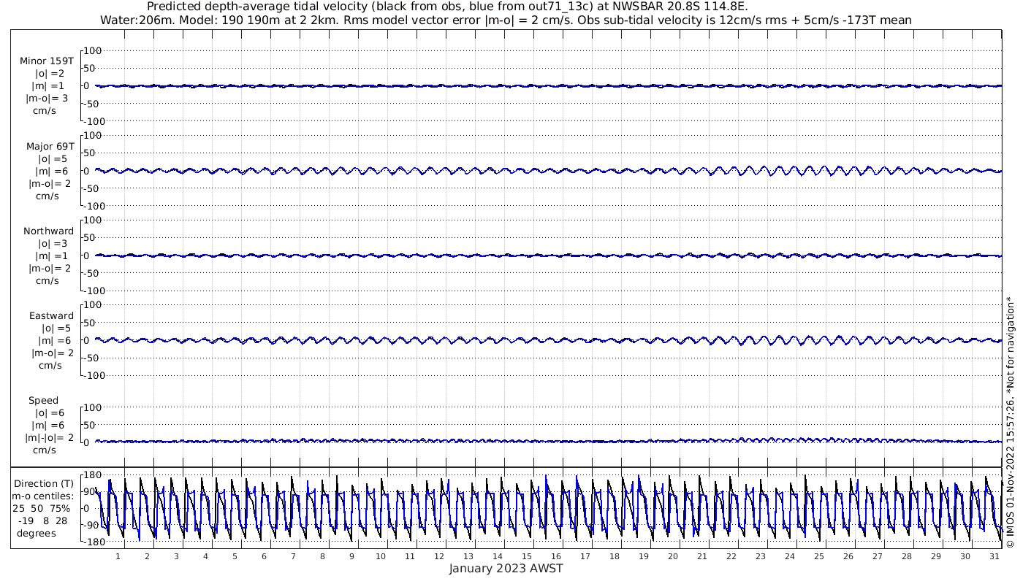Click day "21" on the date axis
This screenshot has height=584, width=1023.
coord(702,556)
